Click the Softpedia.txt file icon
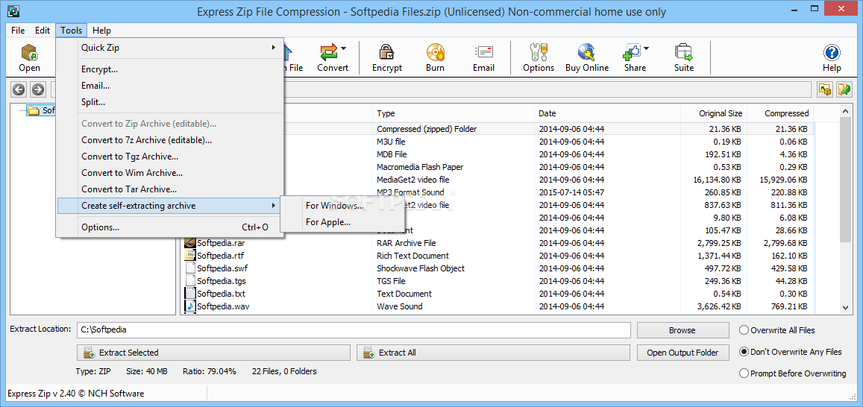 click(x=190, y=294)
